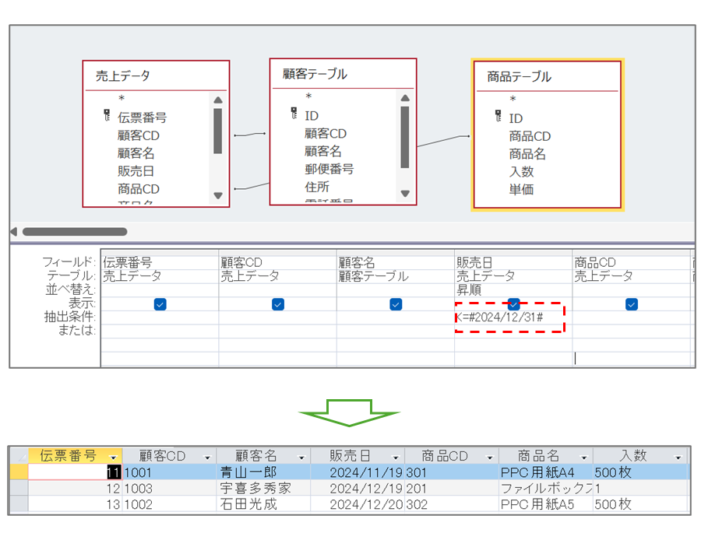701x533 pixels.
Task: Open 伝票番号 column header dropdown
Action: pos(114,457)
